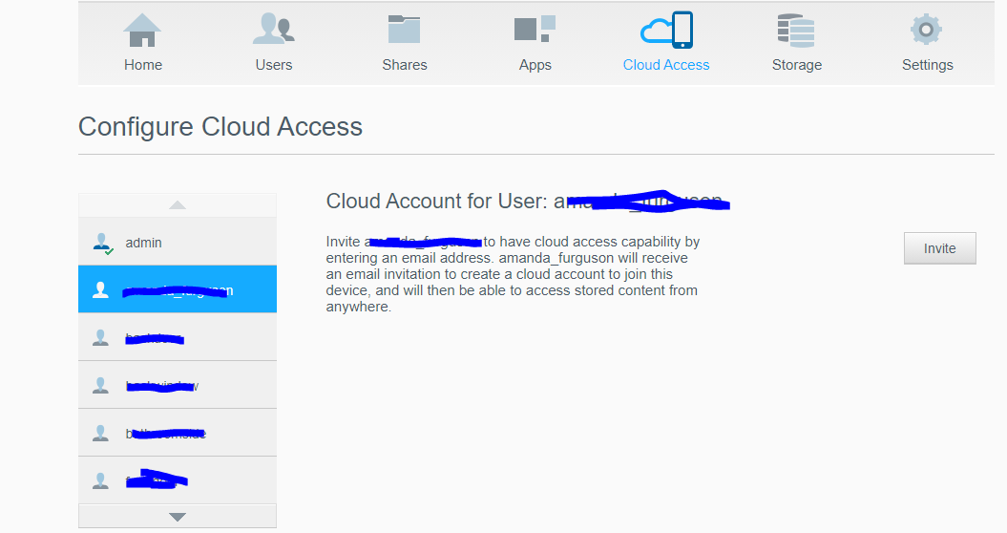
Task: Click the admin user avatar icon
Action: click(x=102, y=244)
